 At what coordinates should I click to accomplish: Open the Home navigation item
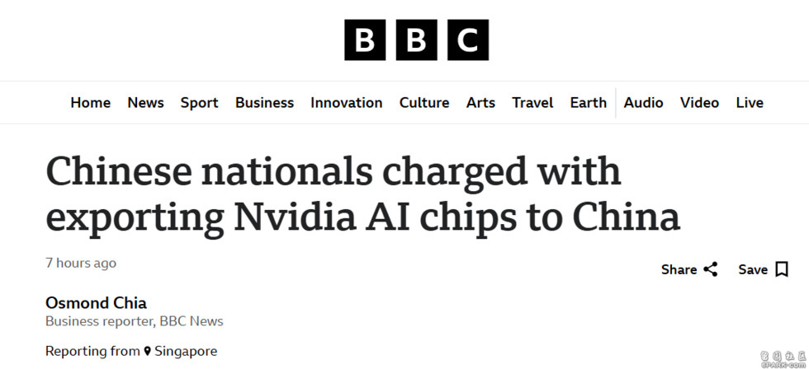tap(90, 103)
